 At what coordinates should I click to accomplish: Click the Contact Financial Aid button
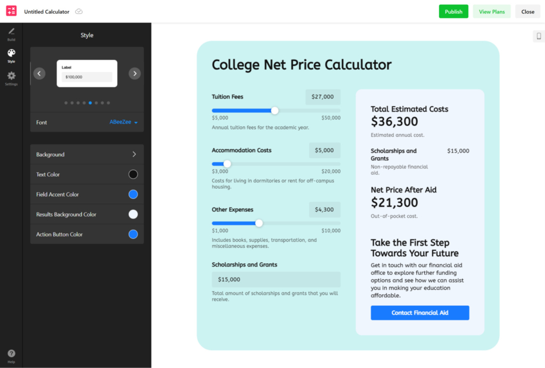[x=419, y=313]
